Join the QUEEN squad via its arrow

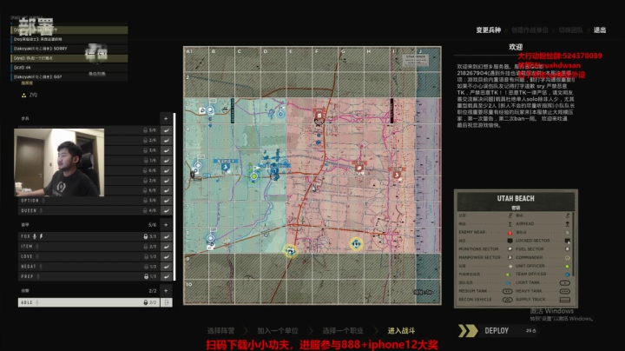(x=166, y=210)
